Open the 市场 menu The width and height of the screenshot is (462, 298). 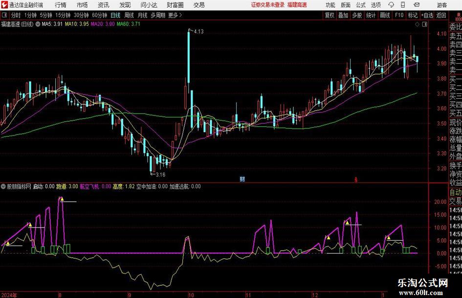(x=82, y=5)
